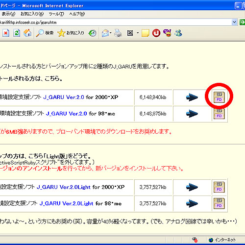Click the yellow note icon in toolbar

click(145, 33)
